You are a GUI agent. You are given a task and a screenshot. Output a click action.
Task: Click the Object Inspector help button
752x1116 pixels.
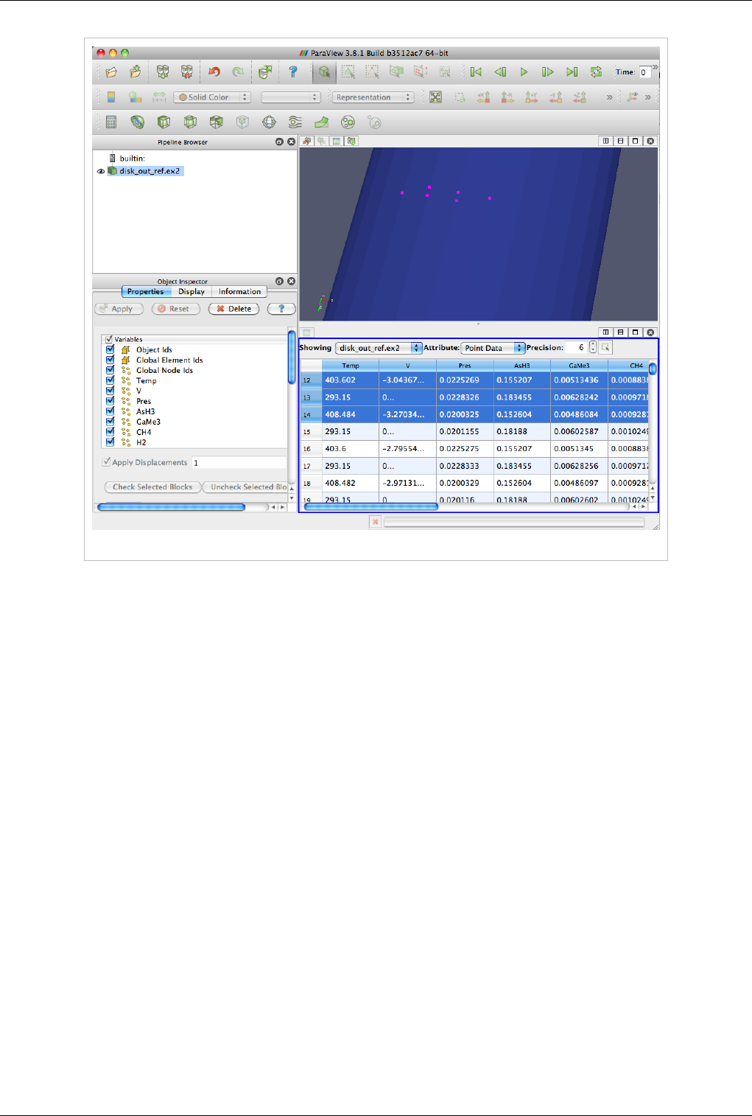pyautogui.click(x=281, y=309)
